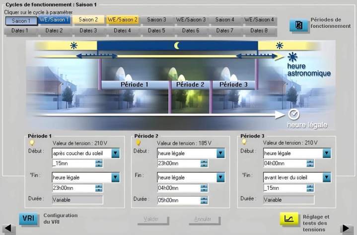Click the right sun icon on day bar

(280, 46)
